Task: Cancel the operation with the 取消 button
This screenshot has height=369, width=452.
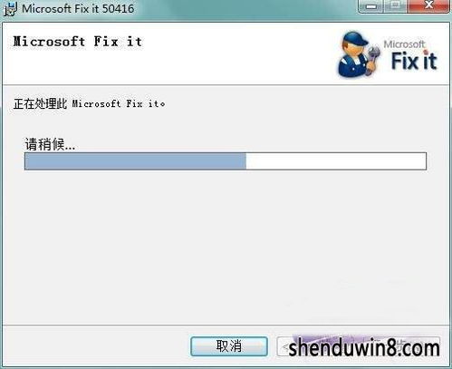Action: [229, 346]
